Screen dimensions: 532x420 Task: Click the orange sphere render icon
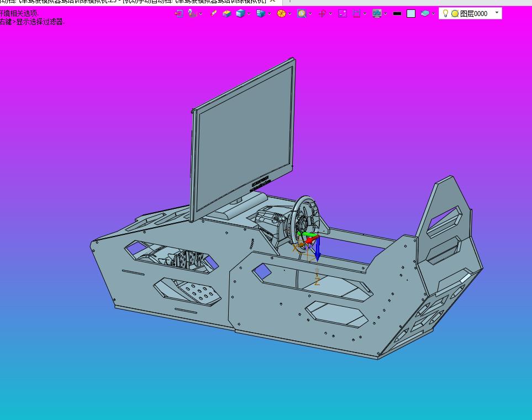[x=281, y=14]
